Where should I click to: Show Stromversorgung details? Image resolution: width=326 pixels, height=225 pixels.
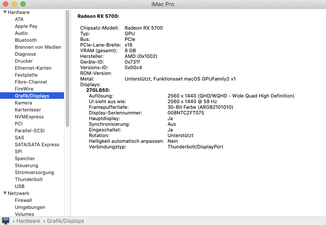click(x=34, y=172)
